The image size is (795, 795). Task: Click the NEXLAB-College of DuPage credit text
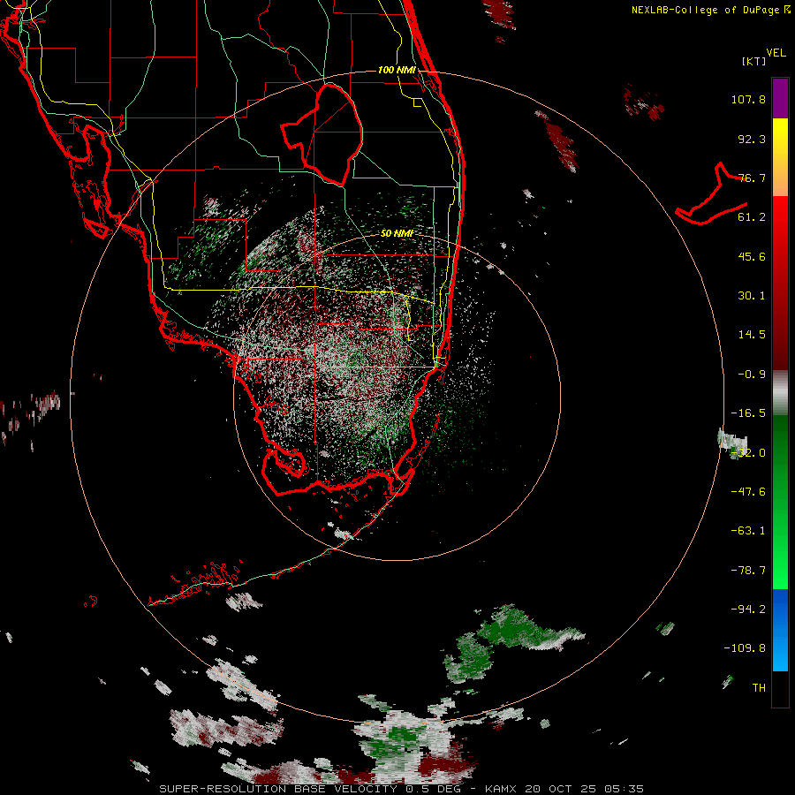[710, 10]
